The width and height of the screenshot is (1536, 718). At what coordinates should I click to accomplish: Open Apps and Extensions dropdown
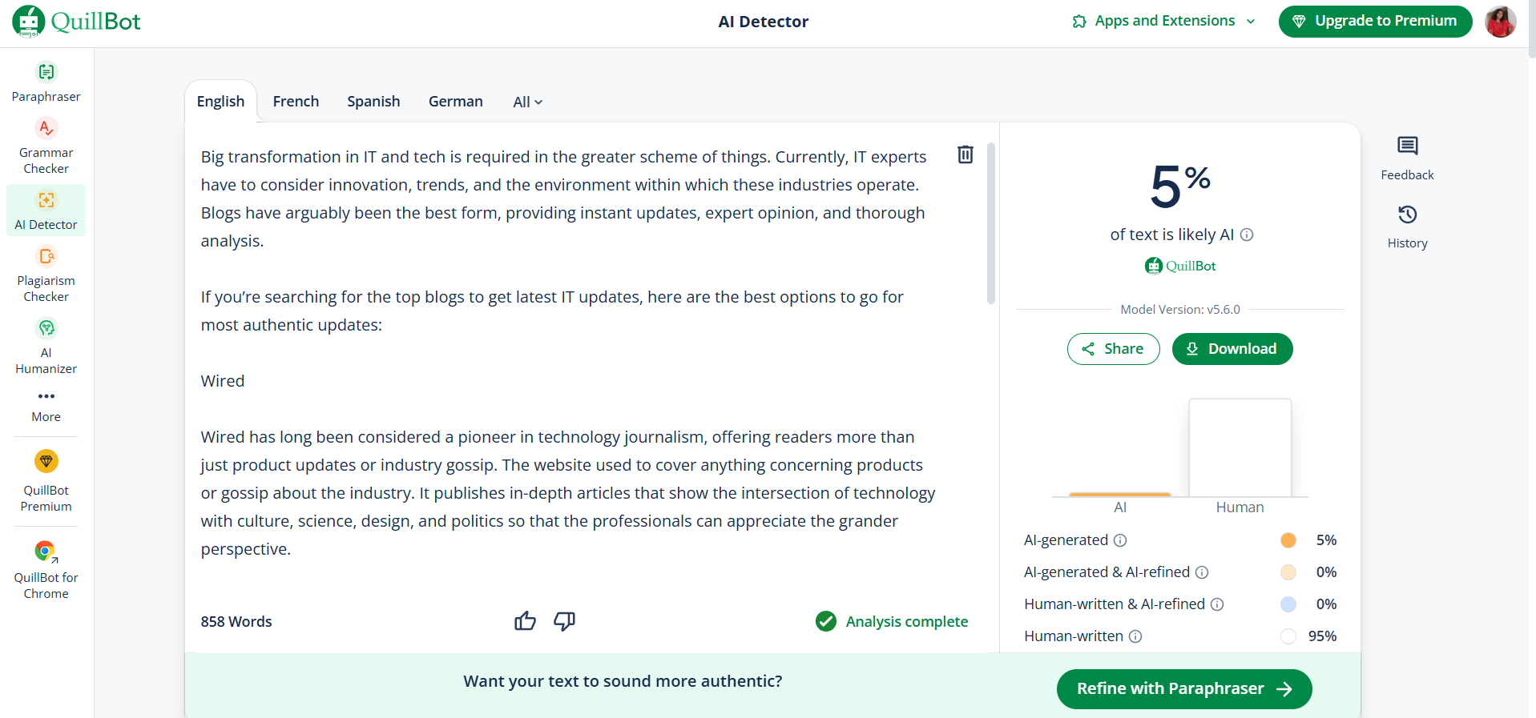coord(1163,21)
